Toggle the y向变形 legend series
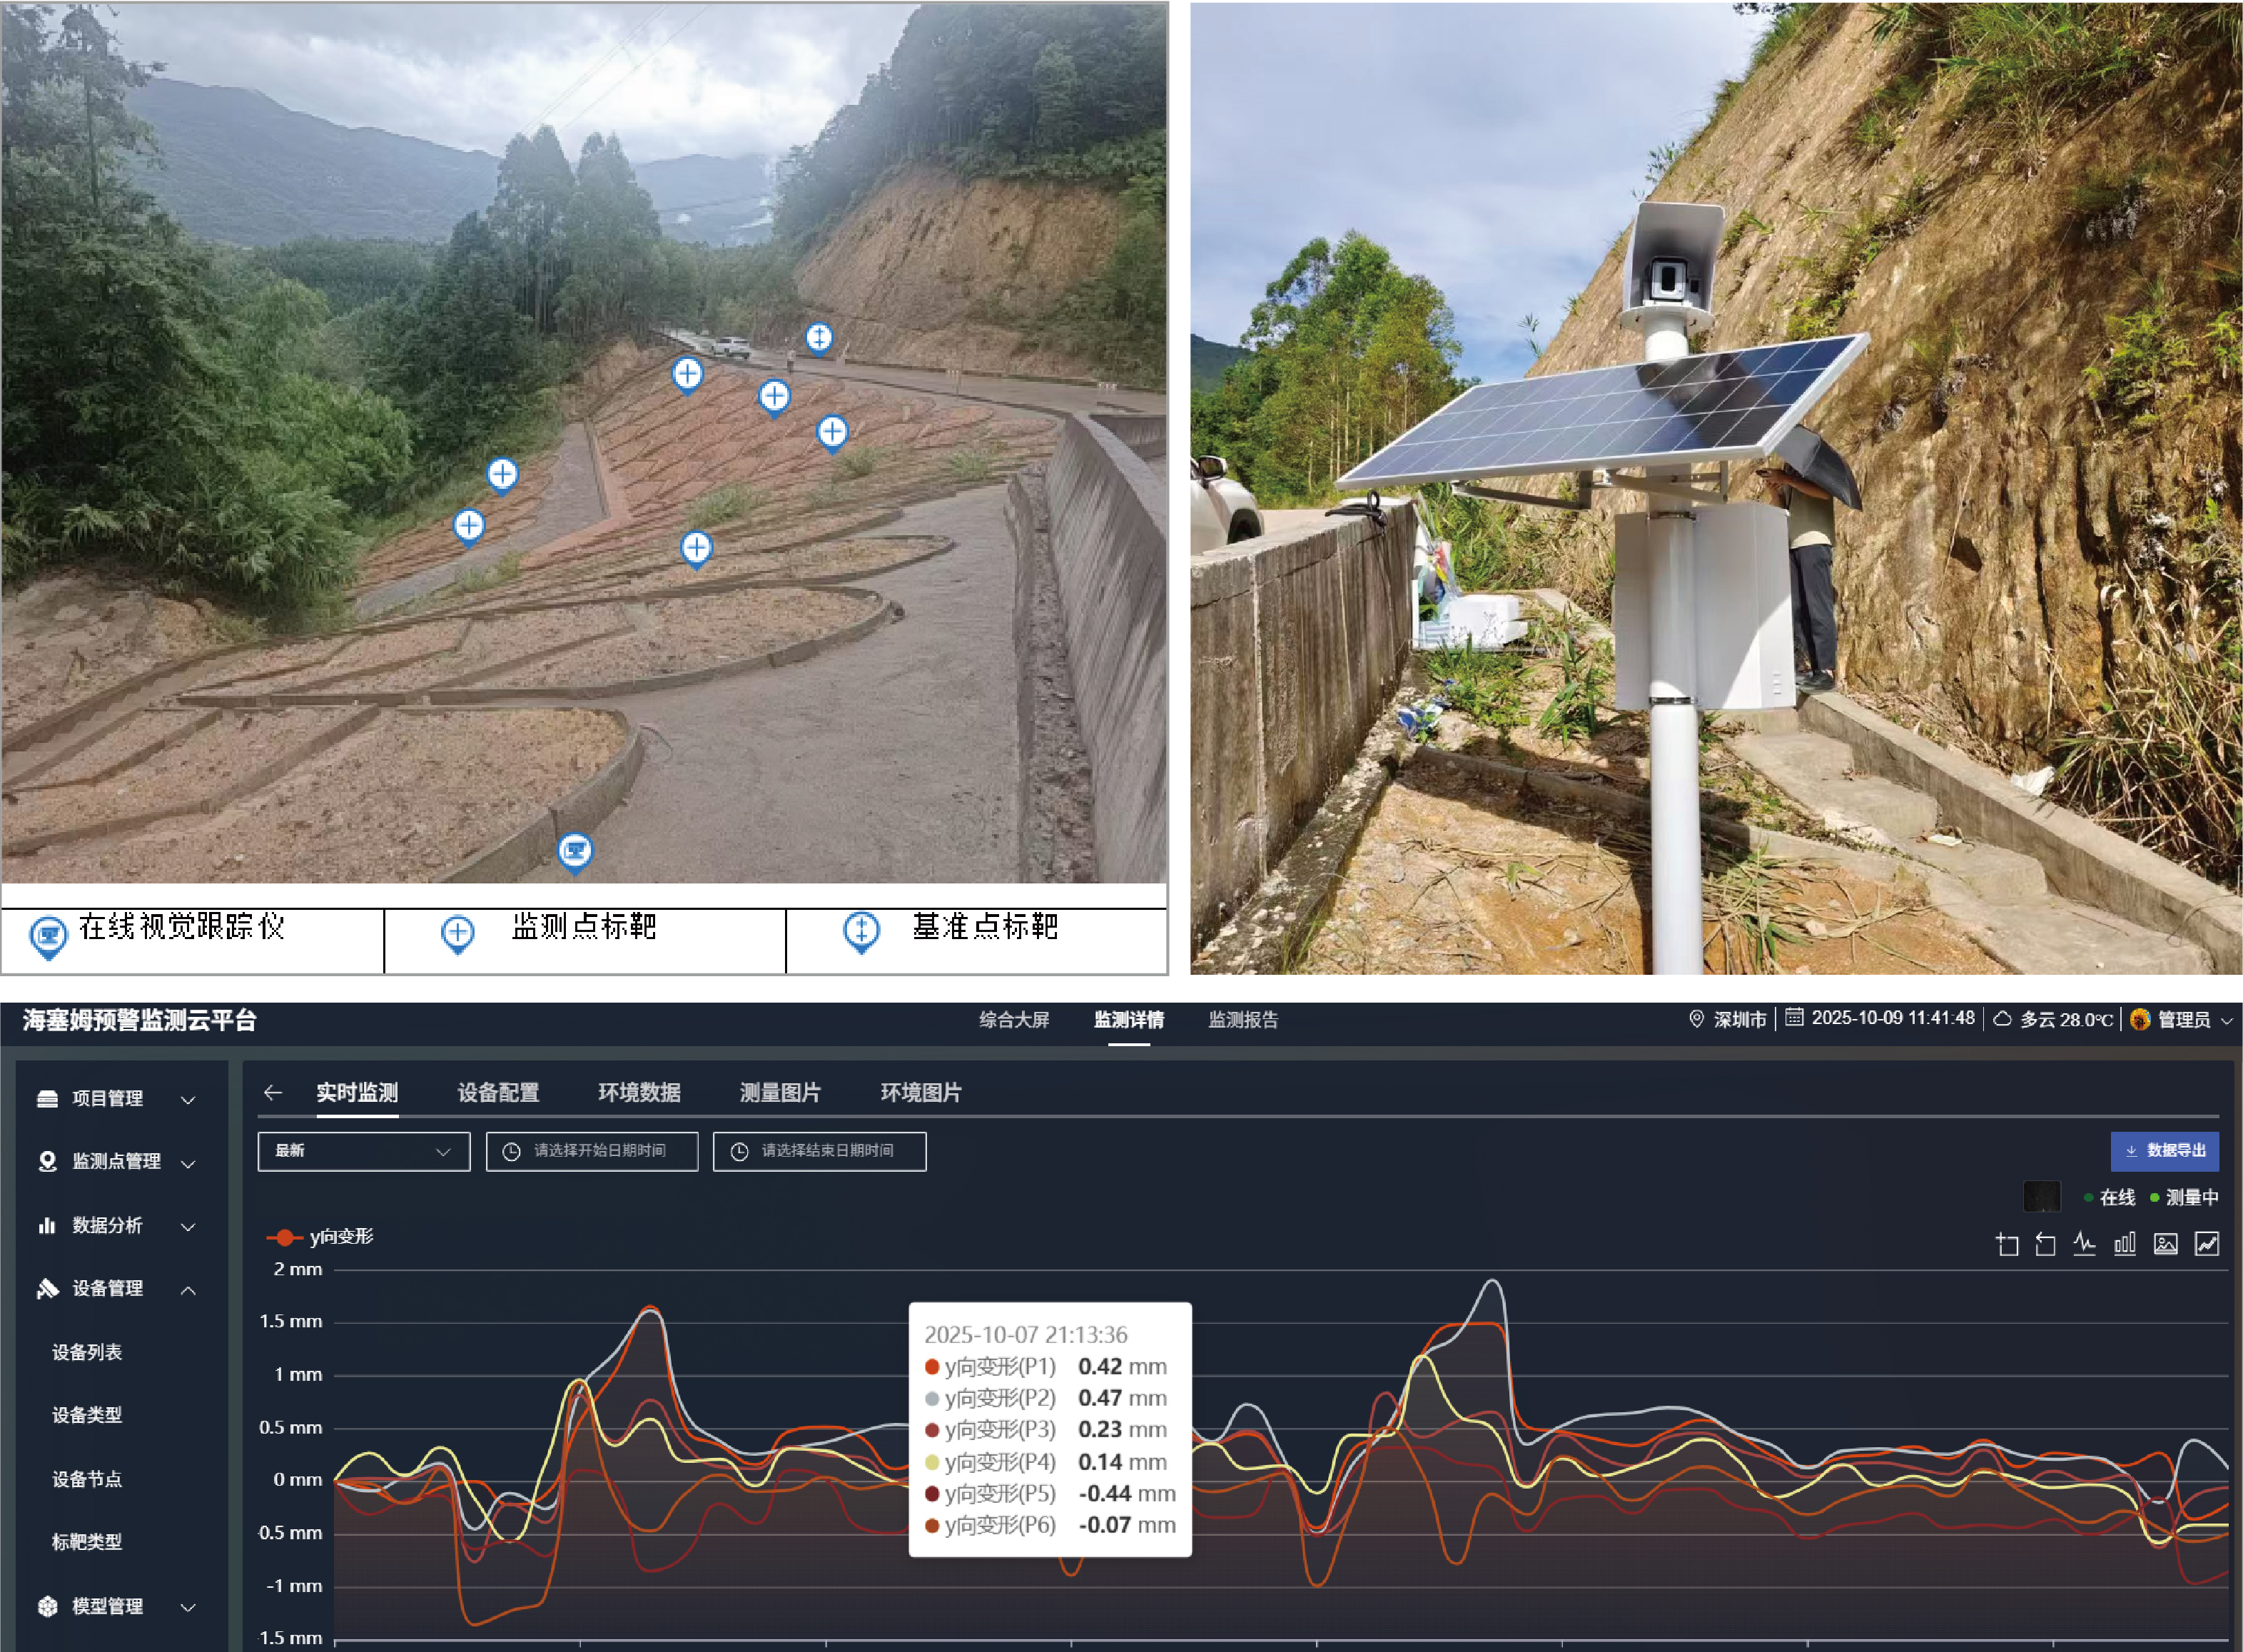Viewport: 2243px width, 1652px height. coord(320,1237)
